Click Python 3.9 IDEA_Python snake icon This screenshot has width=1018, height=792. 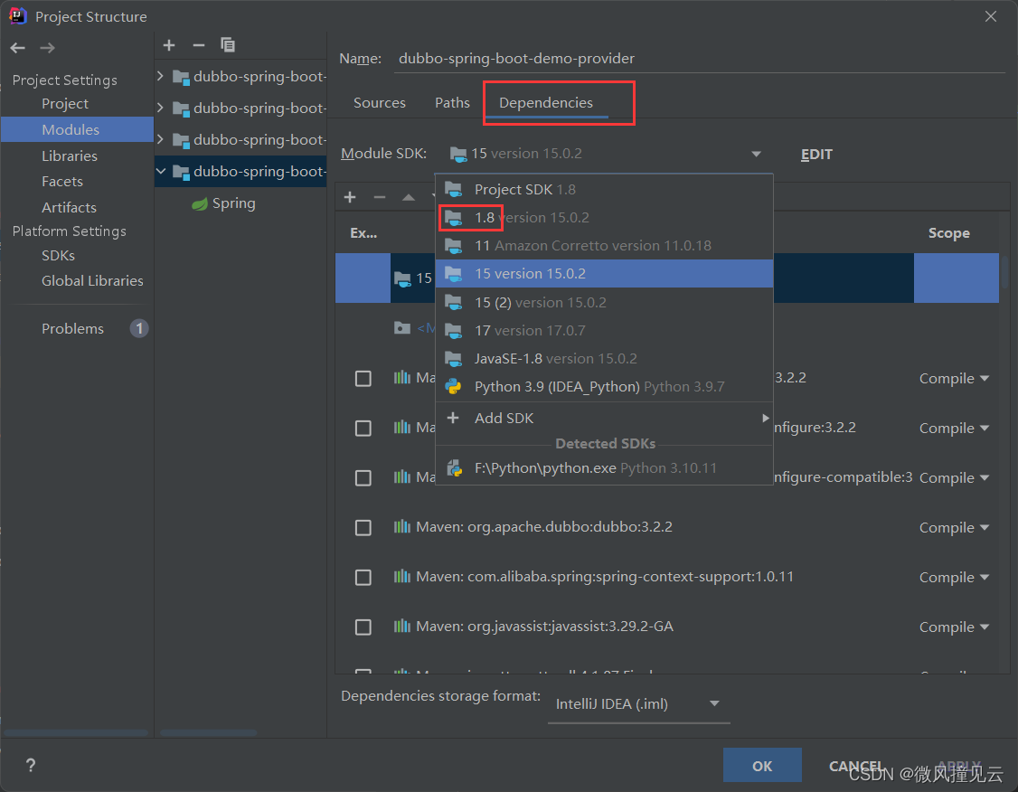[x=453, y=387]
